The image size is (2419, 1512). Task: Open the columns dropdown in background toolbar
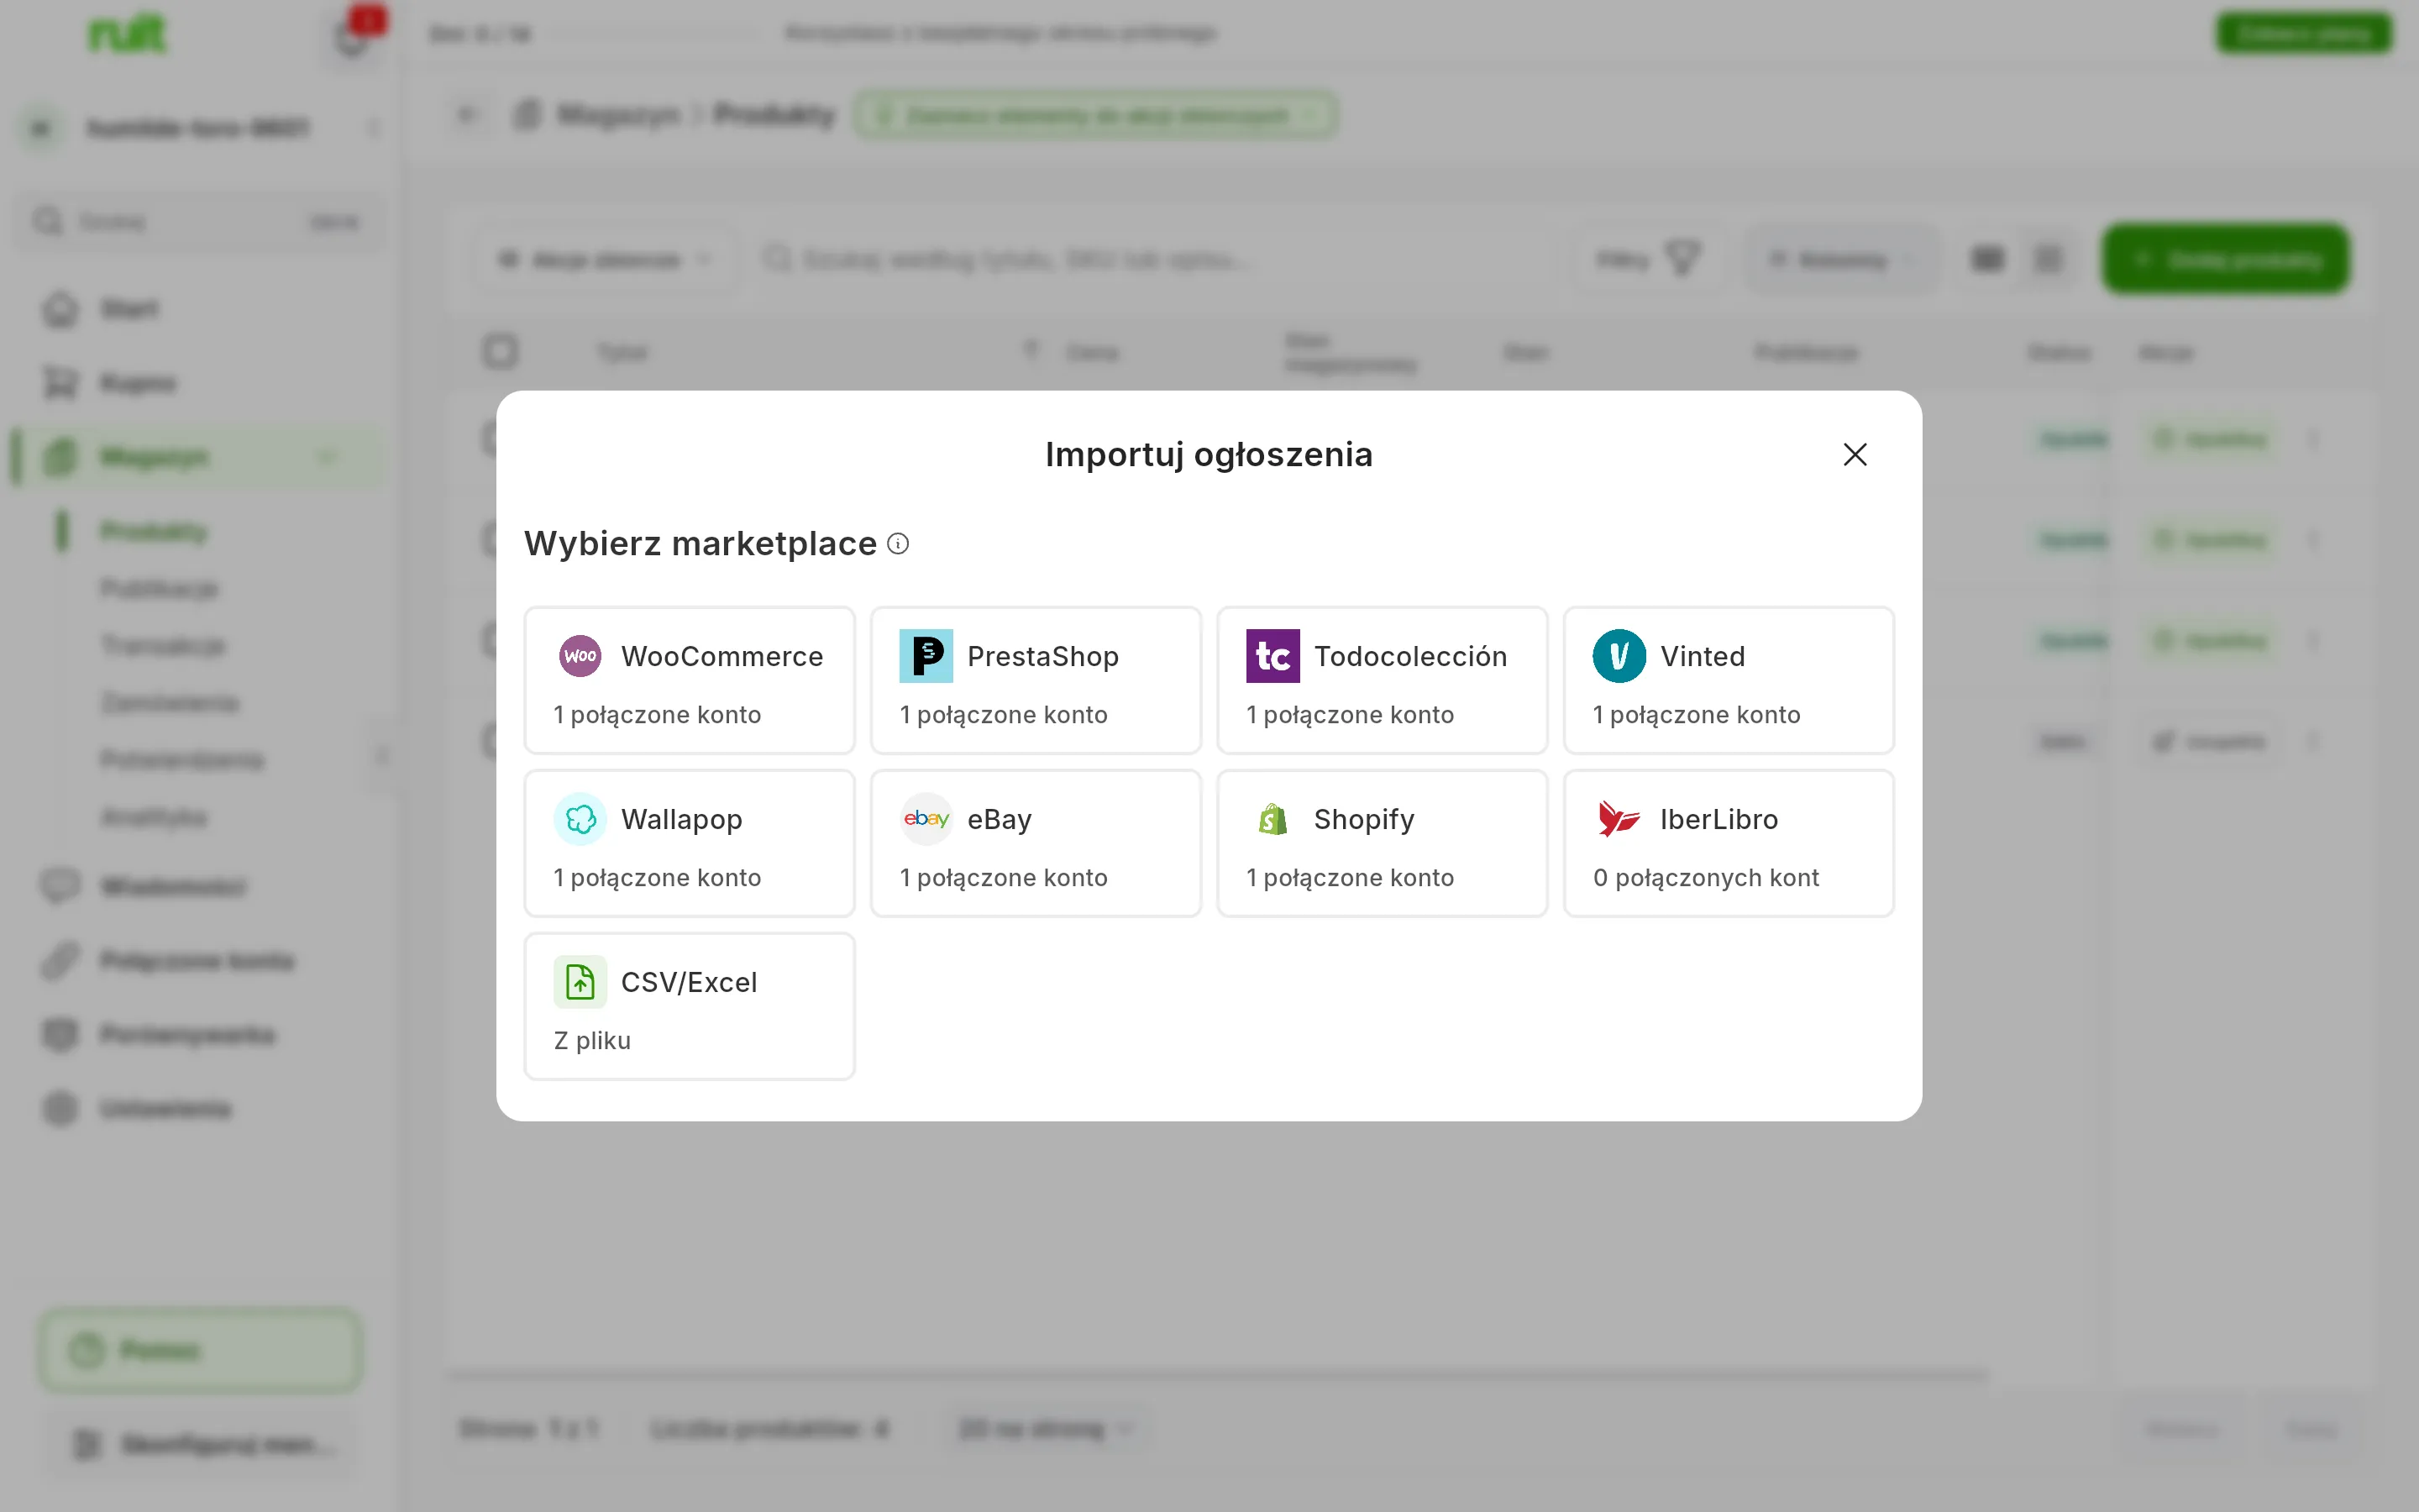(1841, 260)
